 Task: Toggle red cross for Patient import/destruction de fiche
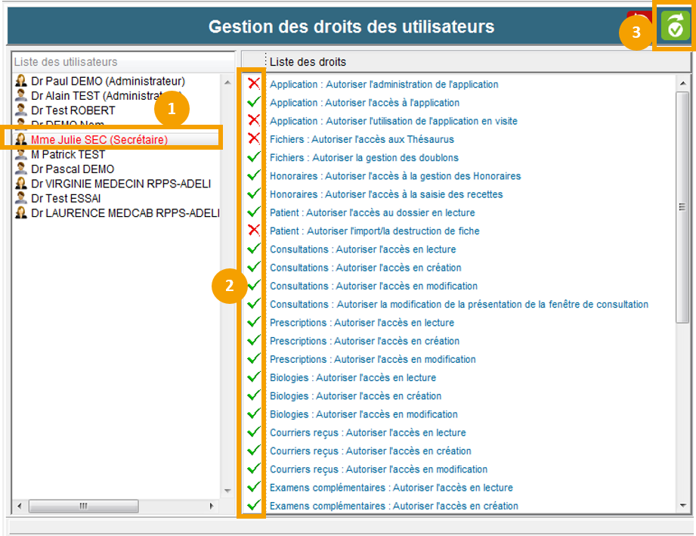[x=254, y=231]
